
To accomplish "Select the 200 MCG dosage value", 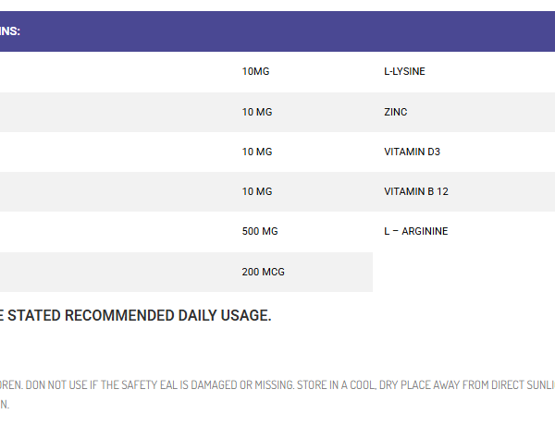I will 263,272.
